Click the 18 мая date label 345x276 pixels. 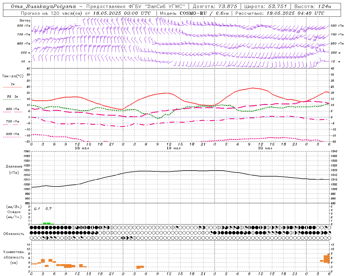click(82, 148)
